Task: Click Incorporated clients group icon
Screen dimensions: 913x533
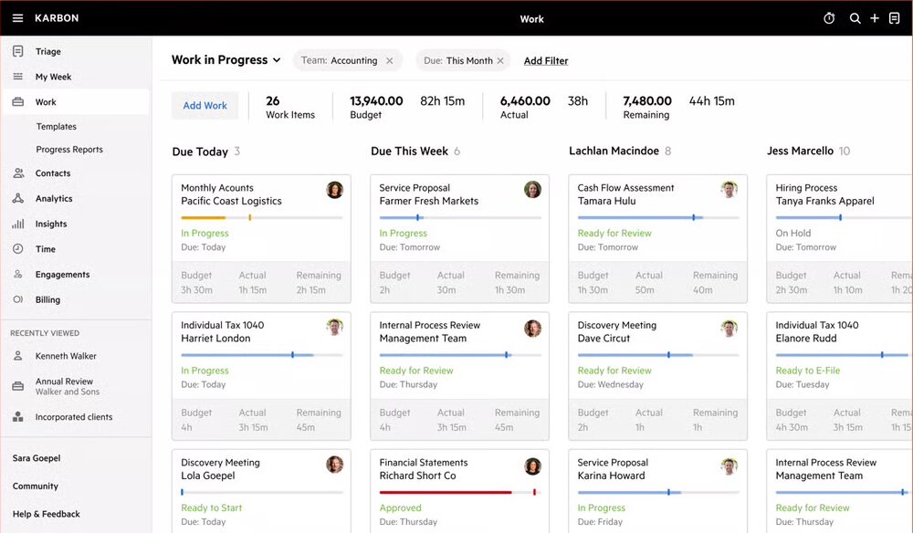Action: 18,416
